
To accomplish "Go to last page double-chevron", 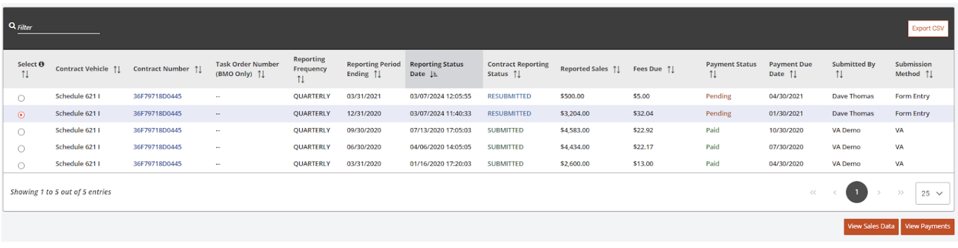I will (901, 193).
